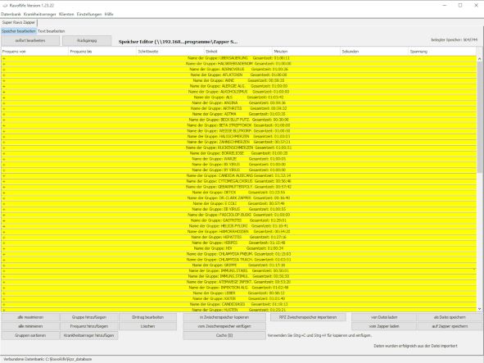Expand the ARTHRITIS group row plus sign
484x363 pixels.
[x=4, y=108]
